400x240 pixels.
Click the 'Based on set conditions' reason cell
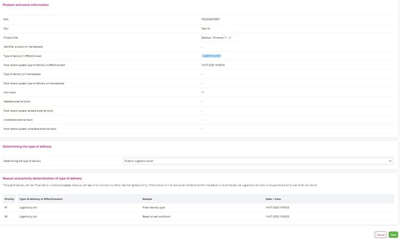point(156,216)
